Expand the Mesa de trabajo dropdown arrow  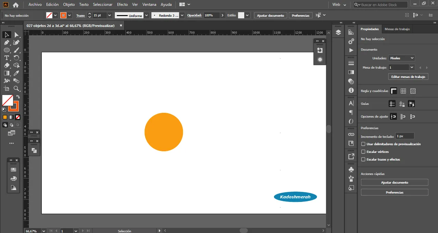click(412, 67)
